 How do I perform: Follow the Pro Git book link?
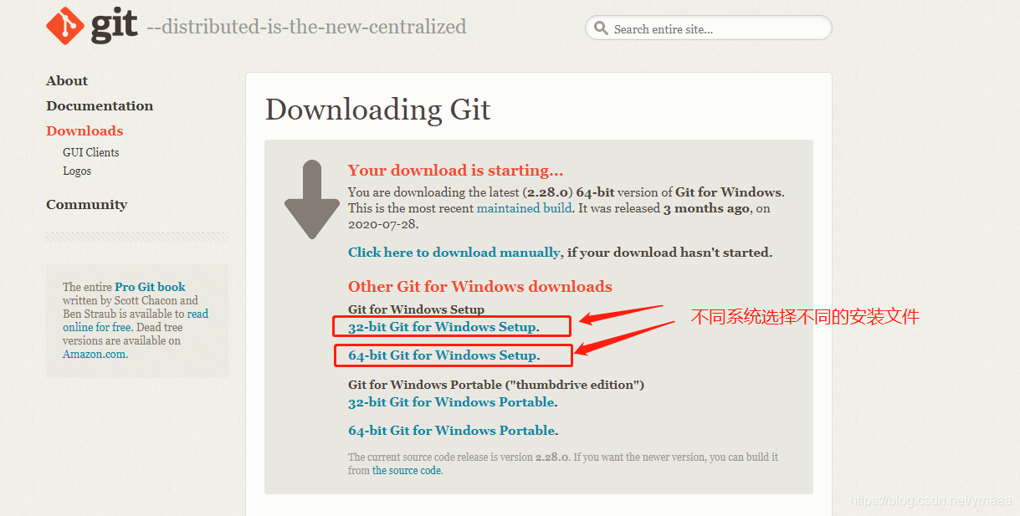tap(150, 287)
